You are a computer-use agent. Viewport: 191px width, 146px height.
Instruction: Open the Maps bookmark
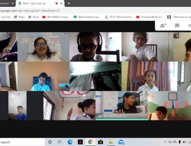pyautogui.click(x=19, y=17)
